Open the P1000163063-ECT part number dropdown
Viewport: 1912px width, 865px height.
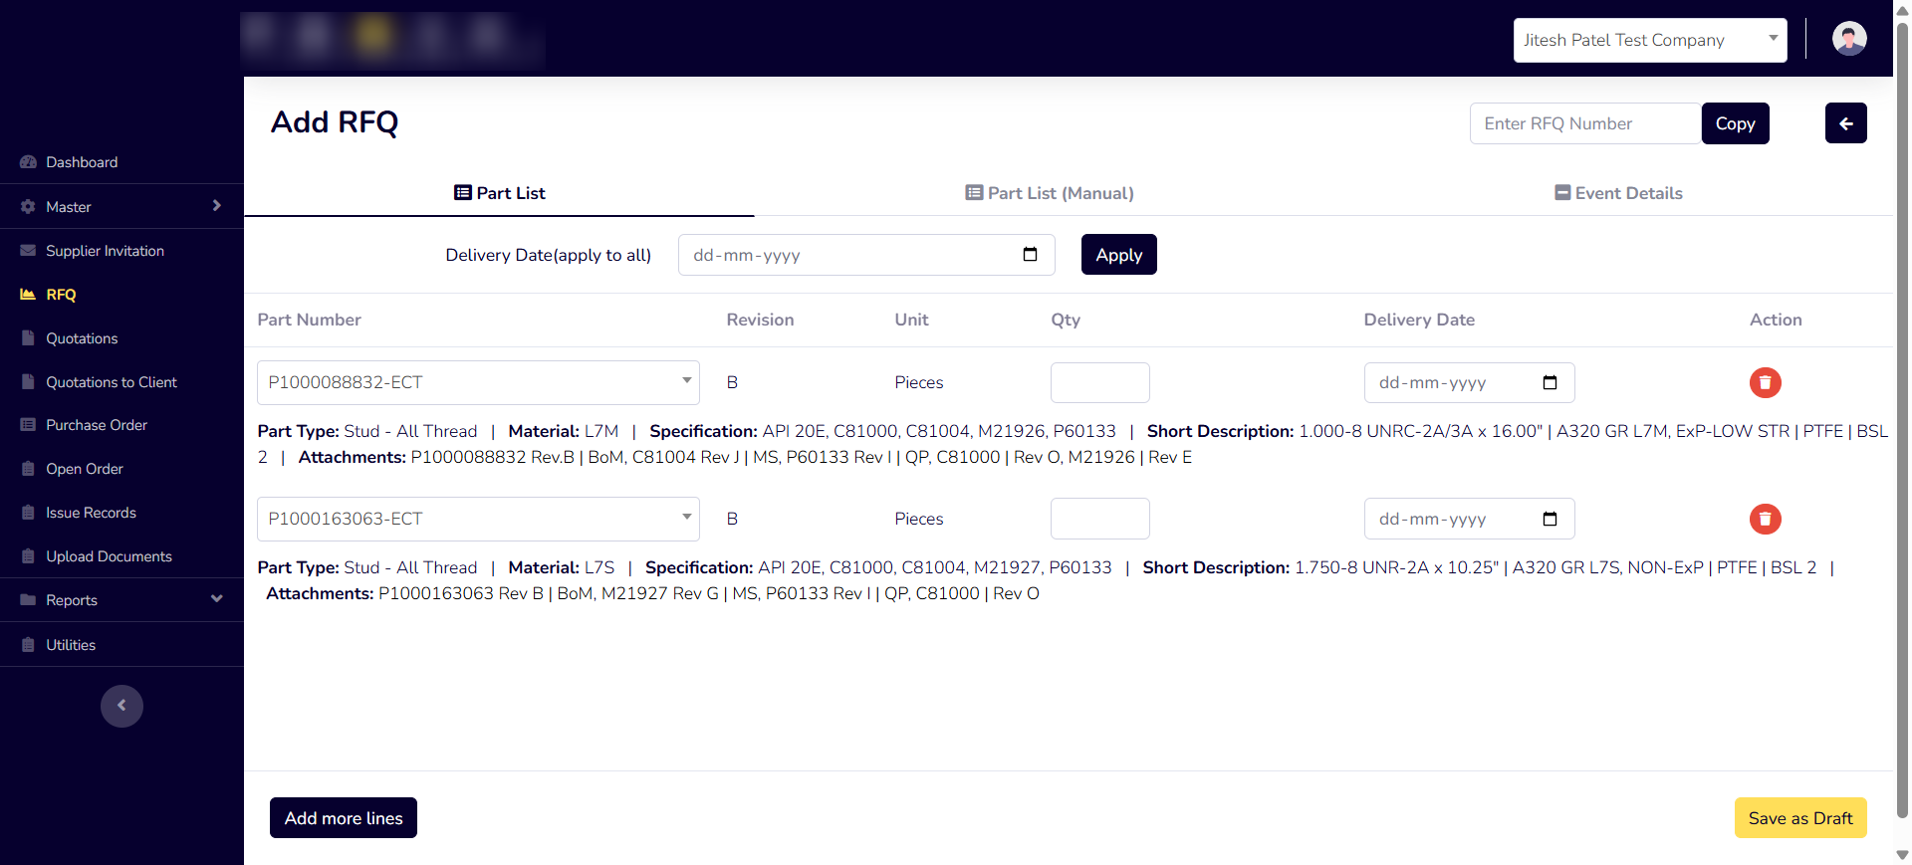(478, 519)
